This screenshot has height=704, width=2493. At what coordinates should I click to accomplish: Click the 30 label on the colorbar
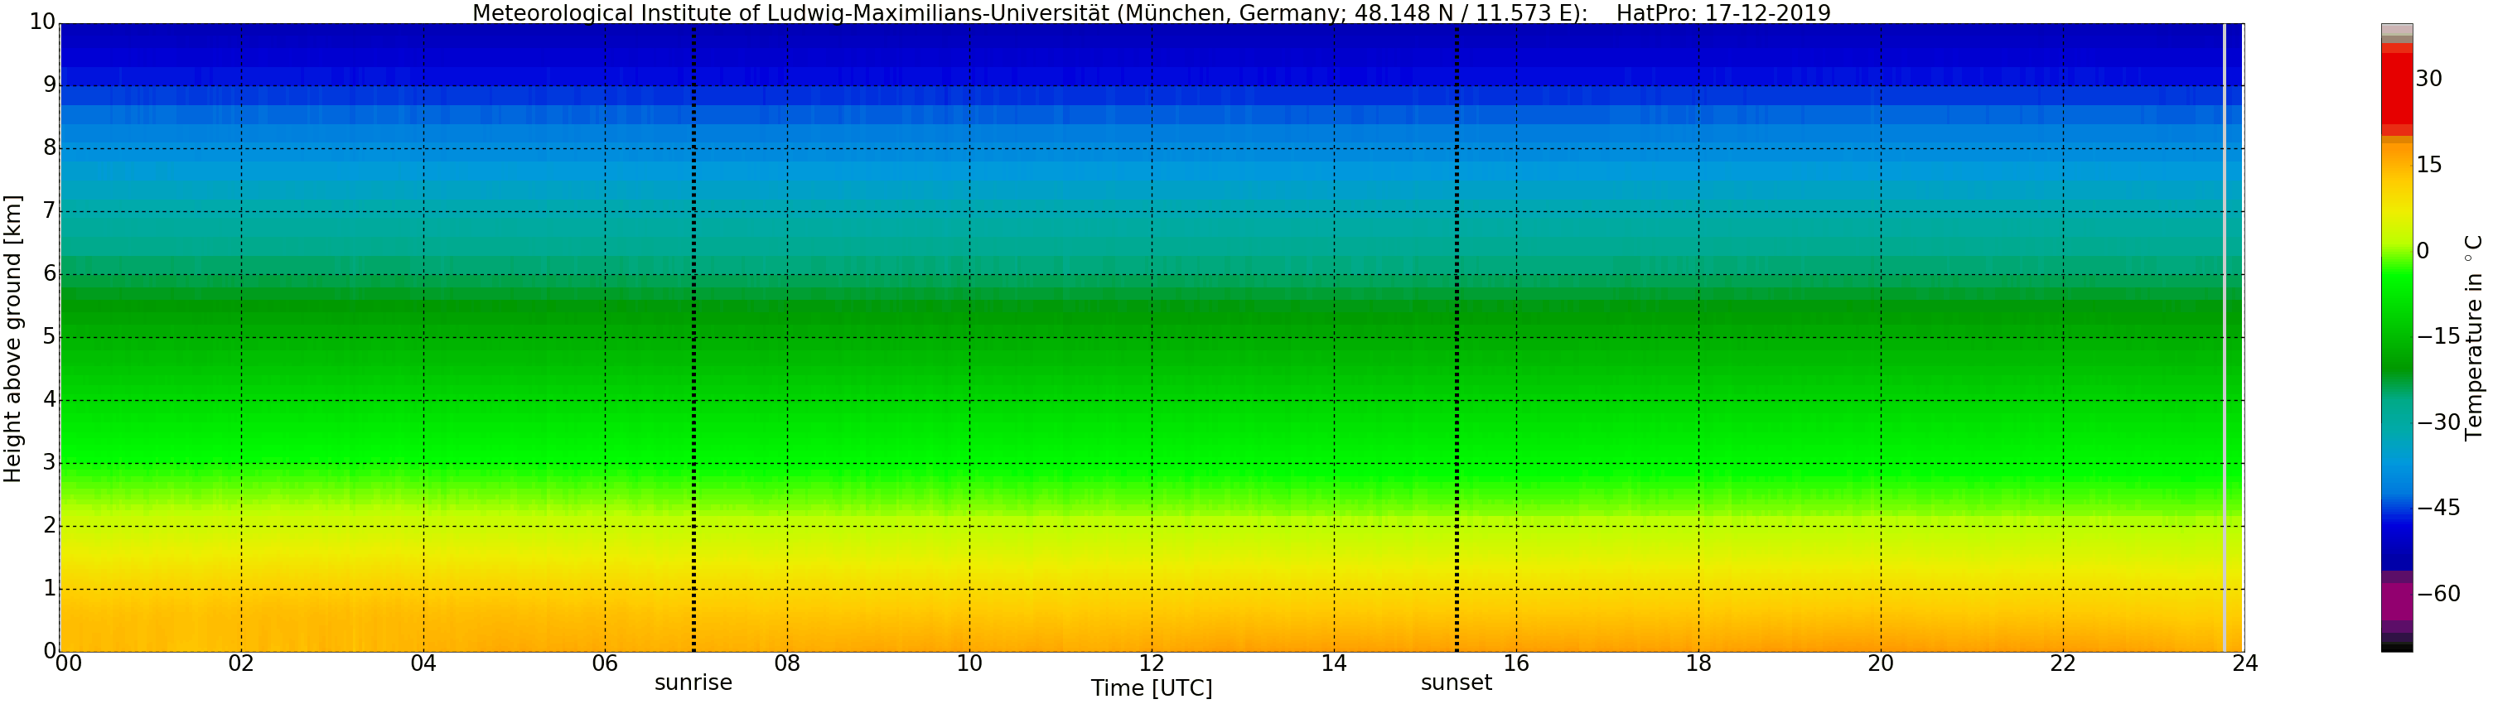(x=2428, y=80)
